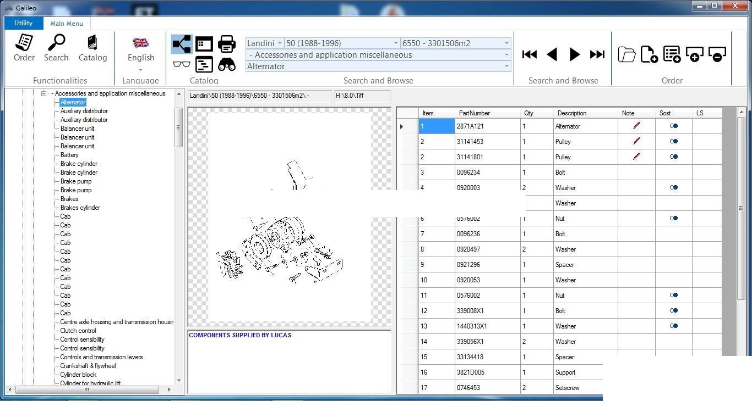
Task: Click Sost icon for part 339008X1
Action: (673, 310)
